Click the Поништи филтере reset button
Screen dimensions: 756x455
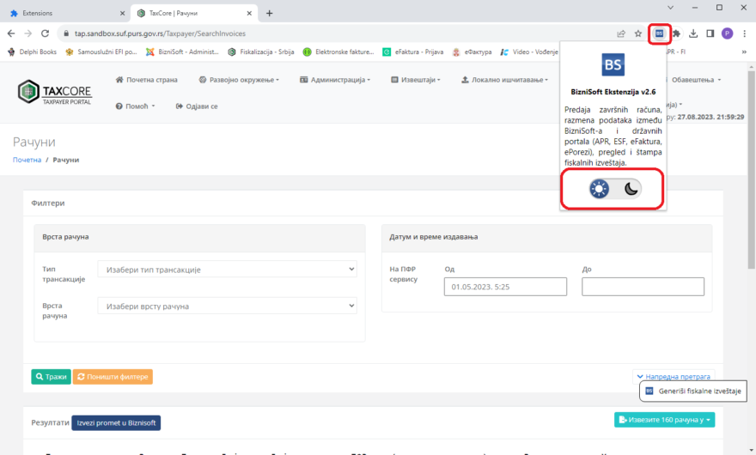click(113, 377)
